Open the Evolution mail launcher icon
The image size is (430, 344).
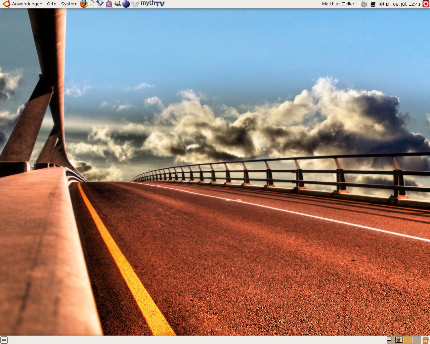point(92,4)
